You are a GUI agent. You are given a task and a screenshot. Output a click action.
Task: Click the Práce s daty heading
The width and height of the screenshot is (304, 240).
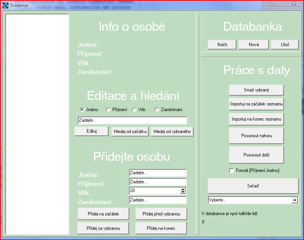tap(257, 70)
